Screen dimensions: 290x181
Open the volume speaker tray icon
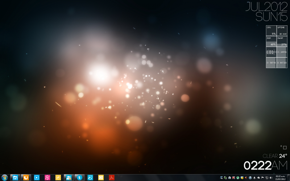(271, 178)
